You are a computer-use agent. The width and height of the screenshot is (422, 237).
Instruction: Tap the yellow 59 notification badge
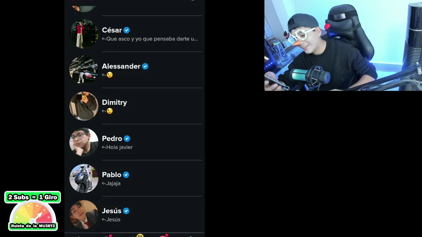pos(140,236)
